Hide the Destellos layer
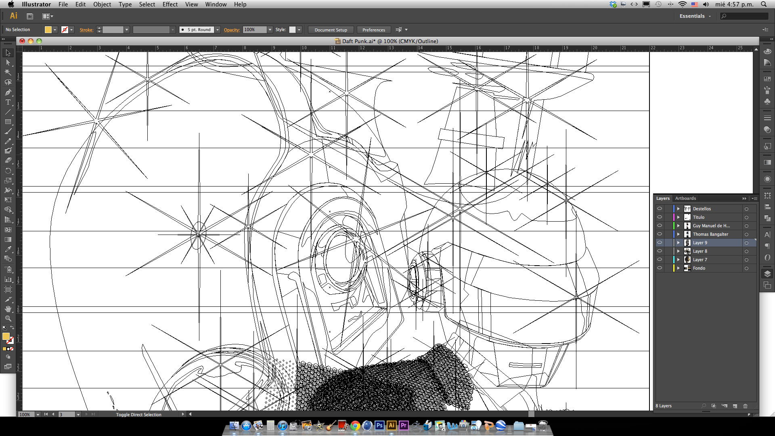The width and height of the screenshot is (775, 436). click(660, 209)
